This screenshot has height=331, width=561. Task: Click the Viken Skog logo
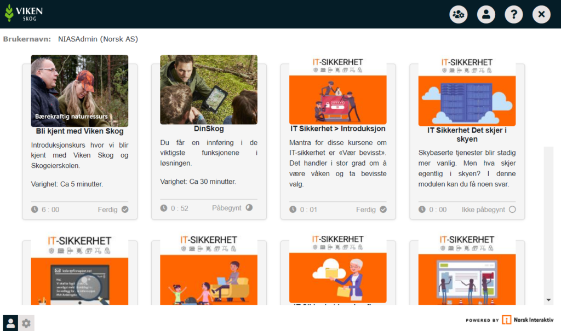pos(24,13)
